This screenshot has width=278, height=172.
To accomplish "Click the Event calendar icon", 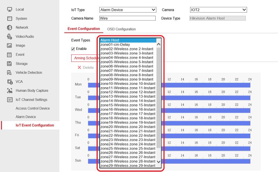I will tap(10, 55).
